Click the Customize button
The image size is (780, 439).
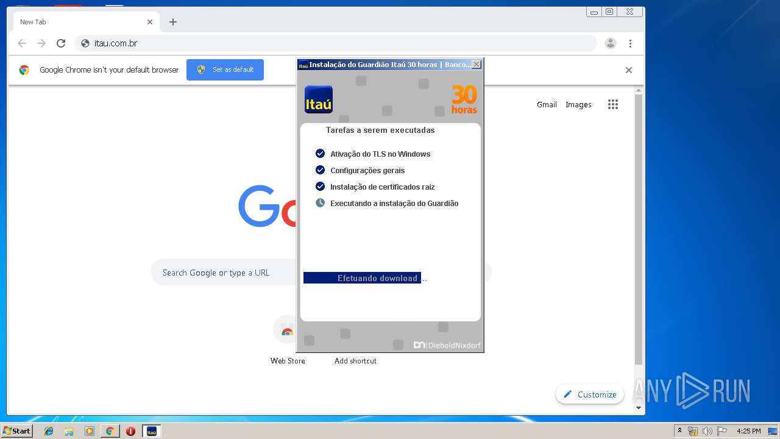pyautogui.click(x=590, y=394)
